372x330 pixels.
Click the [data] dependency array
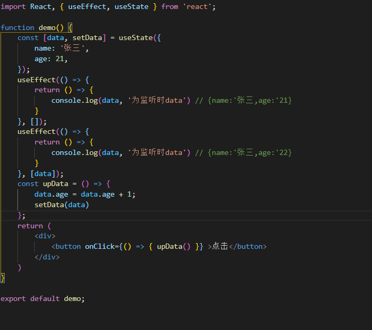43,174
